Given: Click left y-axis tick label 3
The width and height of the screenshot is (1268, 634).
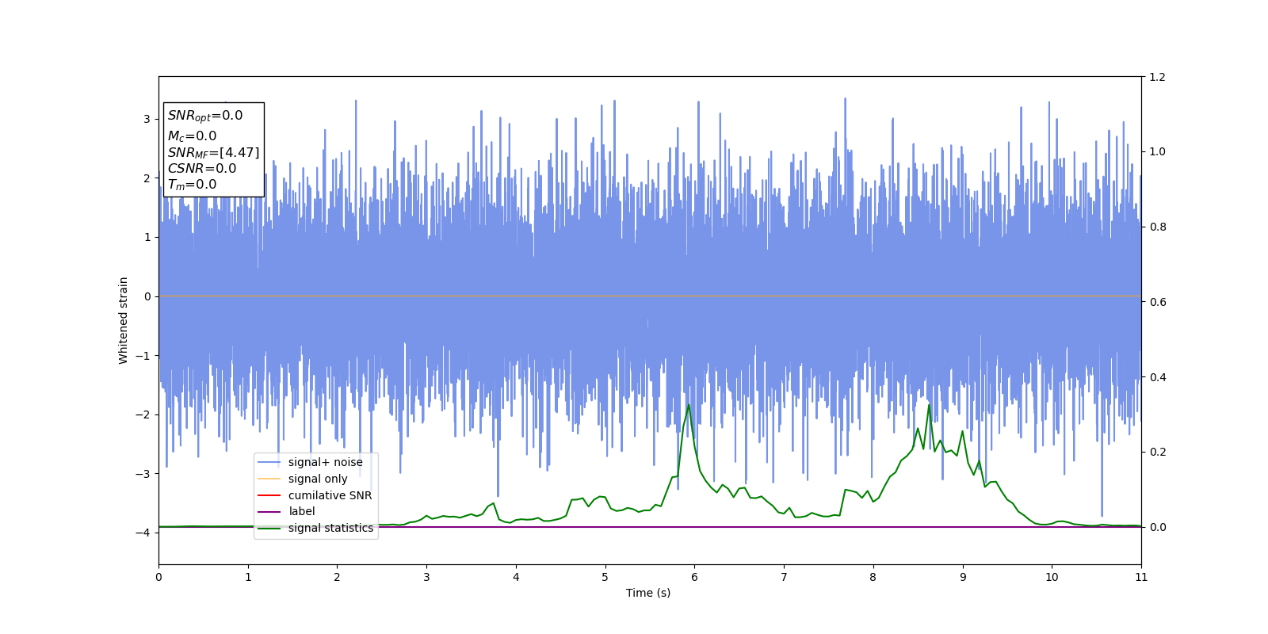Looking at the screenshot, I should coord(147,119).
